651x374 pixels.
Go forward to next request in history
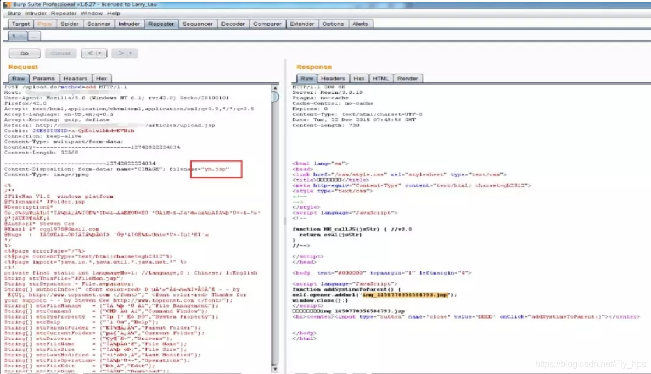(x=120, y=53)
